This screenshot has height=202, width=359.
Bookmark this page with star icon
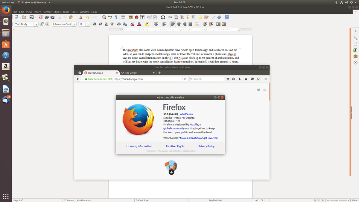pyautogui.click(x=228, y=79)
